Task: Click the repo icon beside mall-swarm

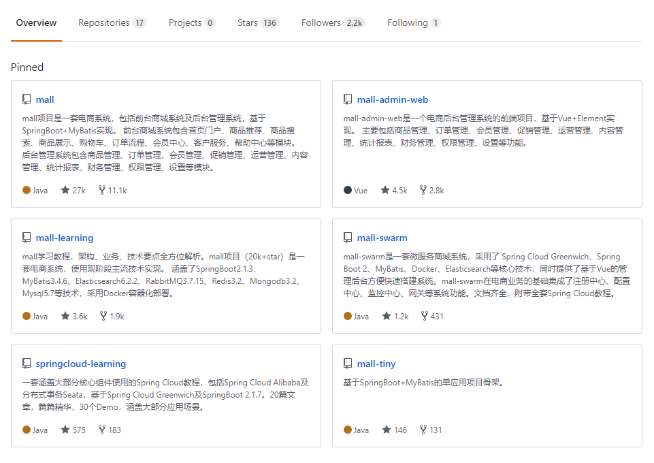Action: pos(348,238)
